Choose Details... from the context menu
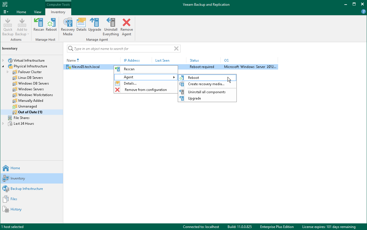367x230 pixels. pyautogui.click(x=146, y=83)
